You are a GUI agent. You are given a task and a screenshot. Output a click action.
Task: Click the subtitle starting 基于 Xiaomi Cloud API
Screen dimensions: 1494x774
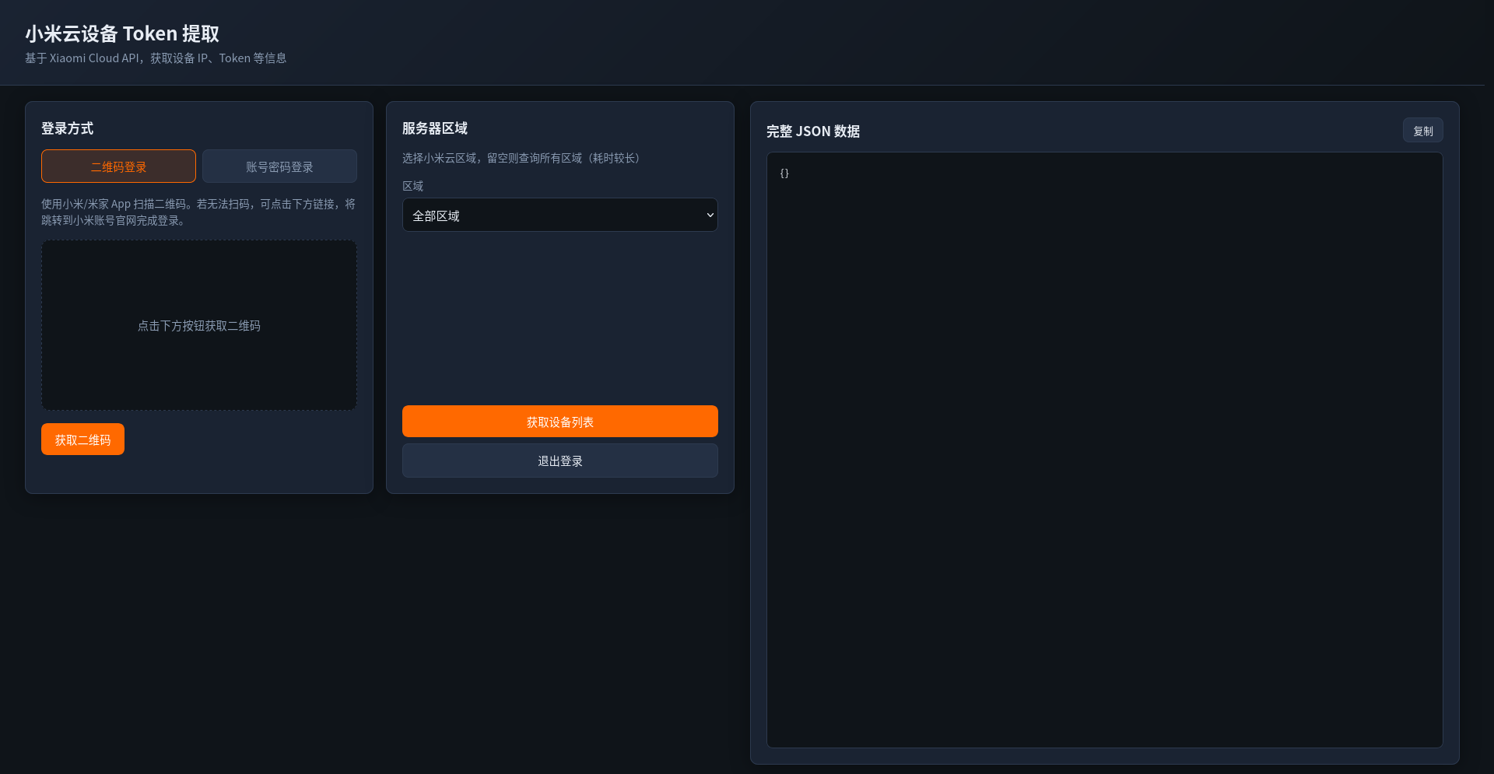[156, 58]
